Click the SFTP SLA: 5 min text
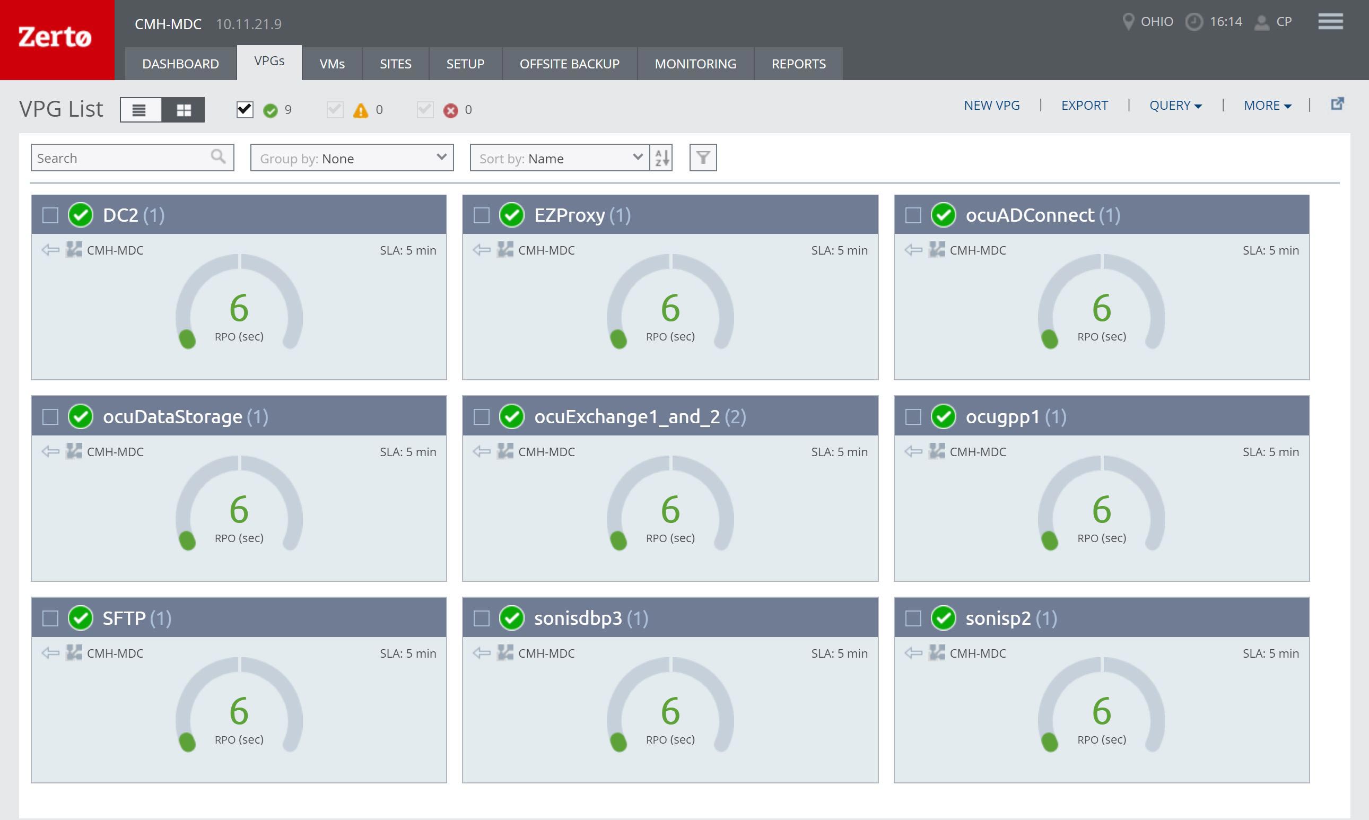The image size is (1369, 820). [408, 653]
